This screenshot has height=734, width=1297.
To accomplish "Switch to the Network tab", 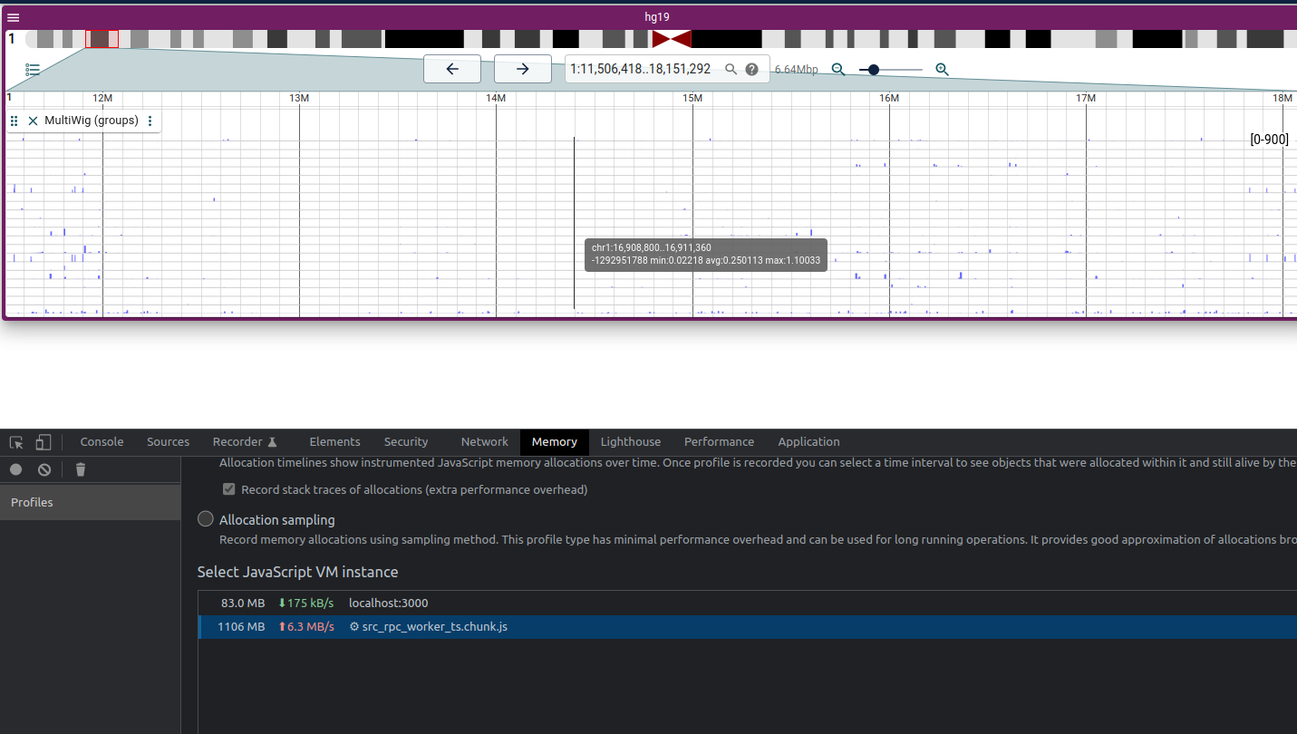I will coord(485,442).
